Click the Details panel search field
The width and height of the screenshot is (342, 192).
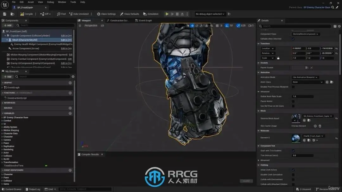pyautogui.click(x=295, y=26)
